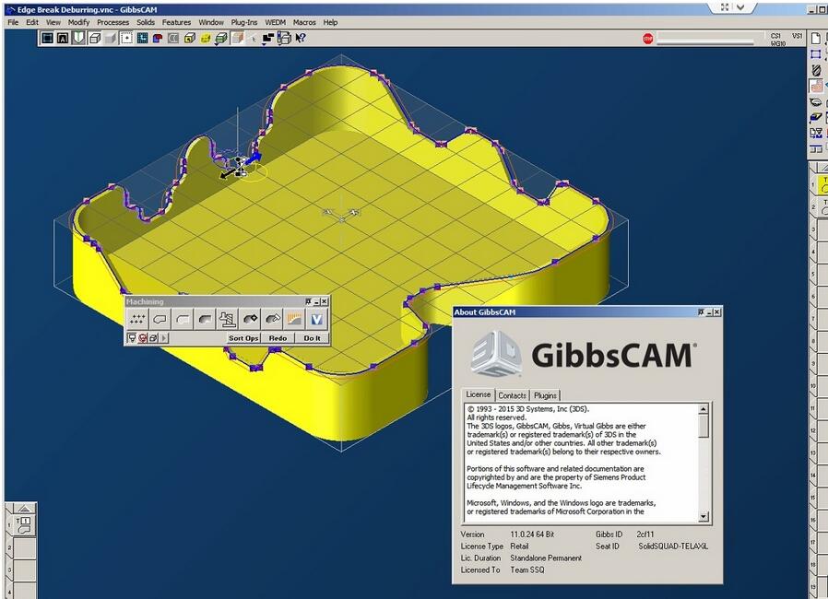
Task: Click the yellow profiler cube toolbar icon
Action: (x=206, y=38)
